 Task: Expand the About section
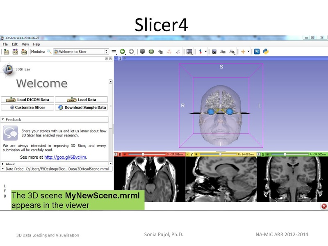(x=55, y=164)
